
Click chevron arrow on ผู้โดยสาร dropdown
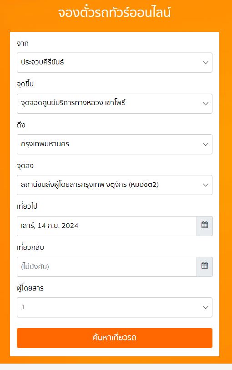click(206, 307)
